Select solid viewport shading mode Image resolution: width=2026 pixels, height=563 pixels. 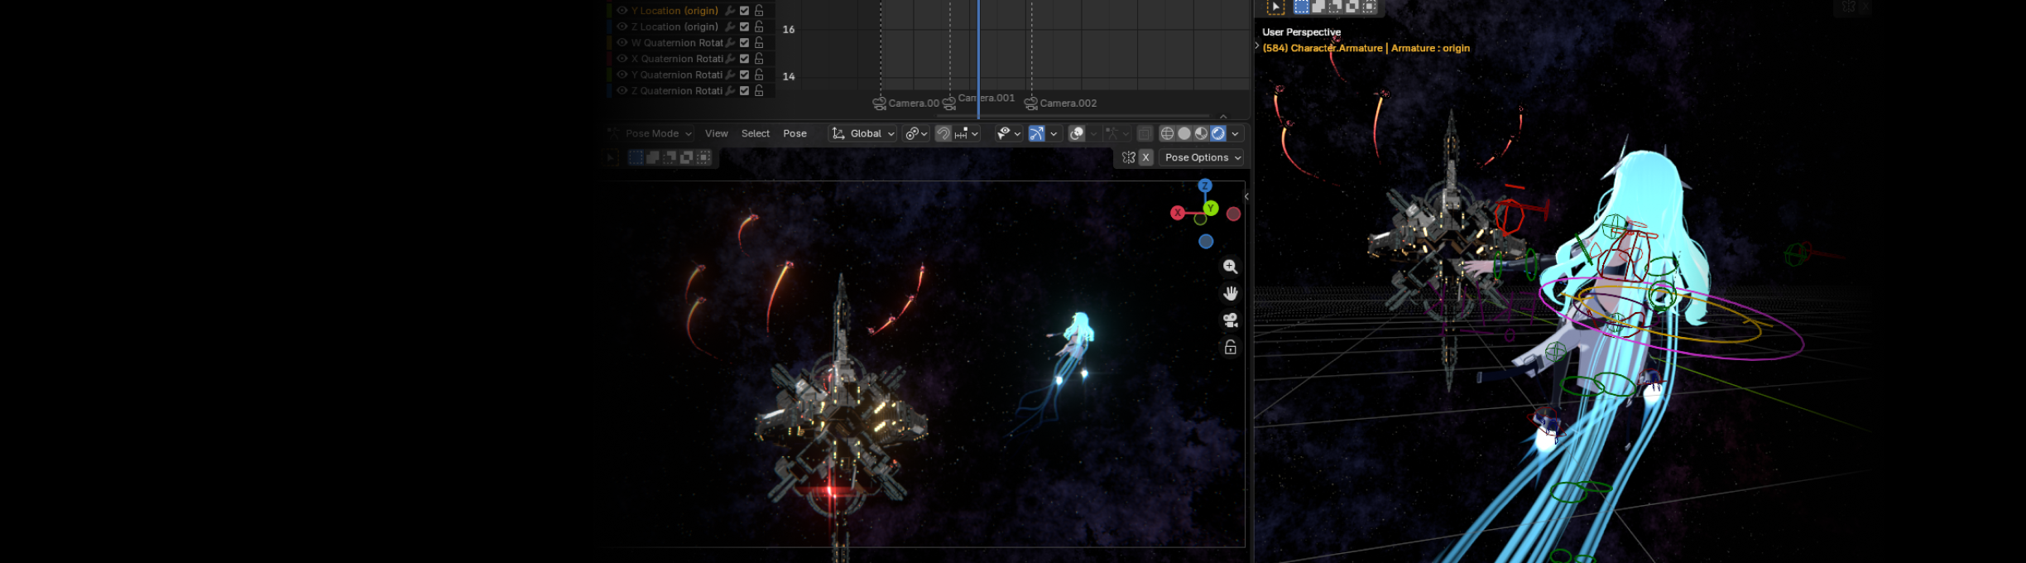1184,133
